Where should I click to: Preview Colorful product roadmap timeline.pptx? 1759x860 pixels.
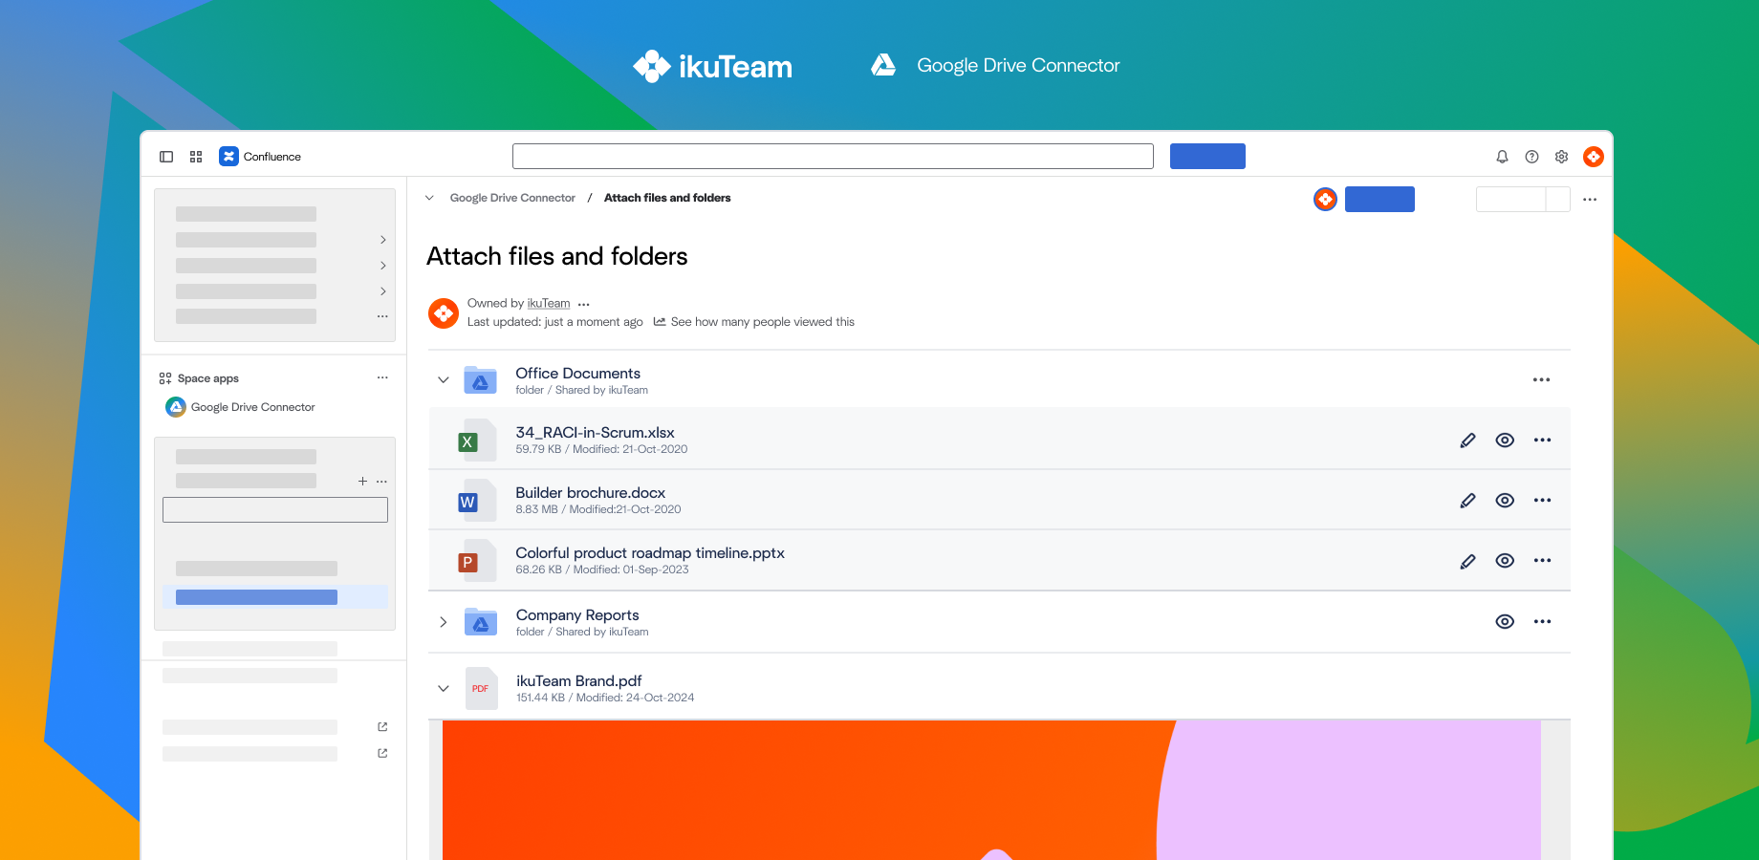pyautogui.click(x=1505, y=561)
